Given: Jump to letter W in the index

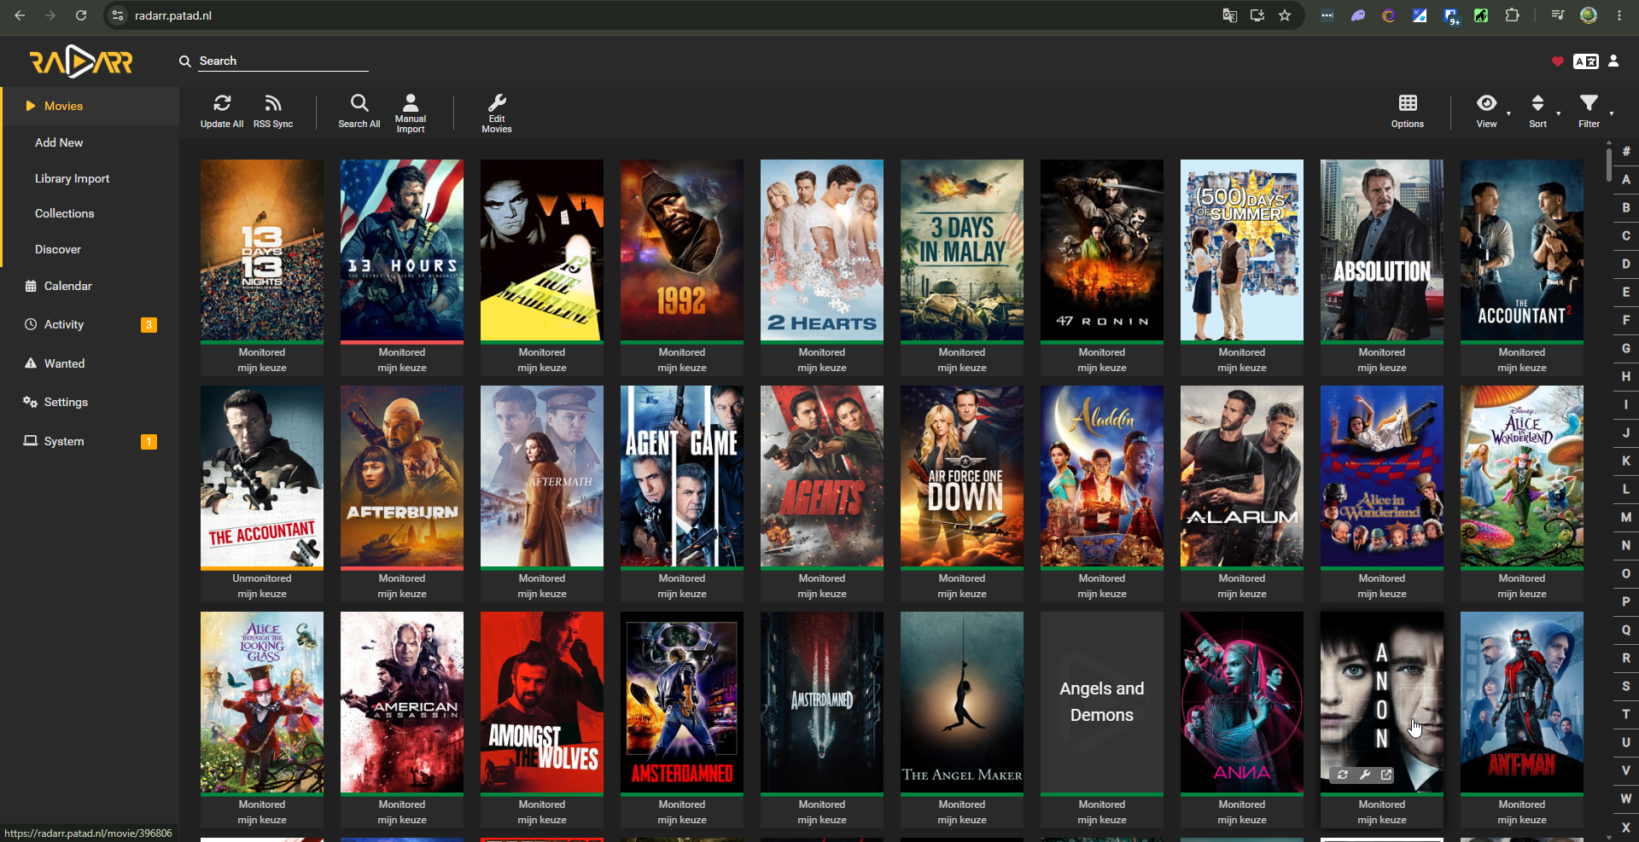Looking at the screenshot, I should click(x=1626, y=798).
